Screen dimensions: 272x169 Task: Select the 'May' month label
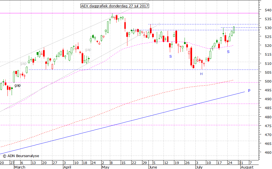pos(106,167)
